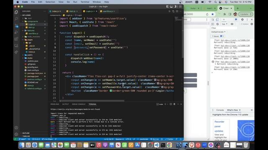The image size is (268, 150).
Task: Bookmark this page with Chrome star
Action: [x=212, y=14]
